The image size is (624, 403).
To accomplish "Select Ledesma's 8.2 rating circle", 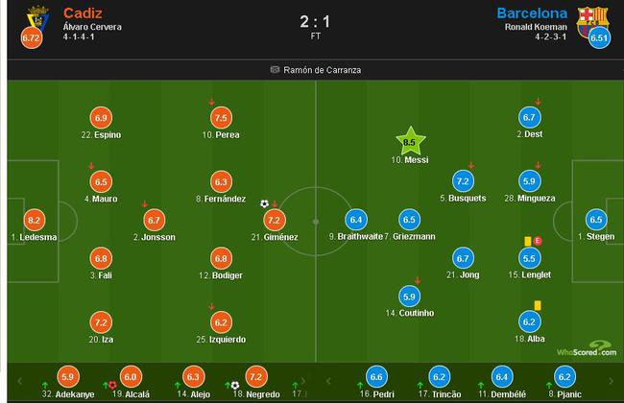I will click(34, 220).
